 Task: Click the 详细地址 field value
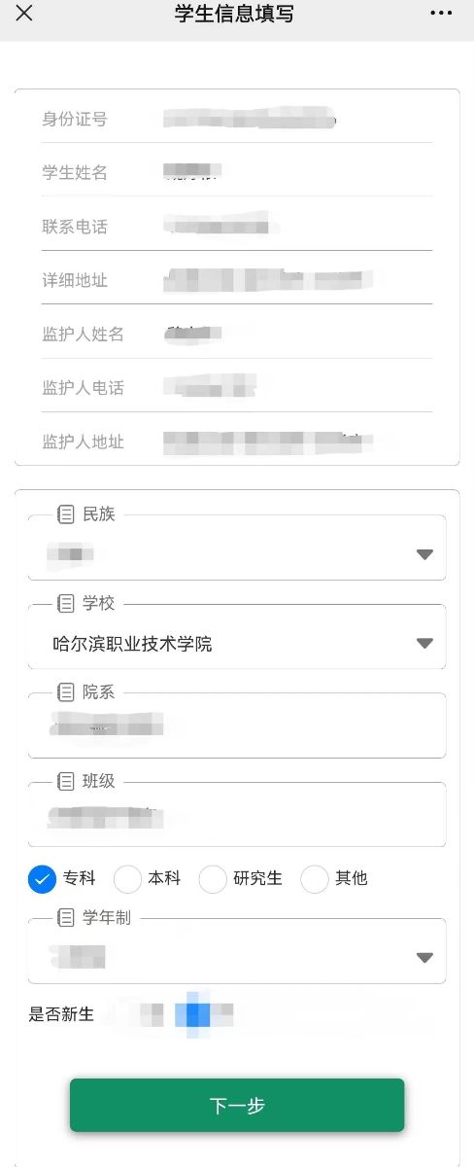pyautogui.click(x=272, y=280)
